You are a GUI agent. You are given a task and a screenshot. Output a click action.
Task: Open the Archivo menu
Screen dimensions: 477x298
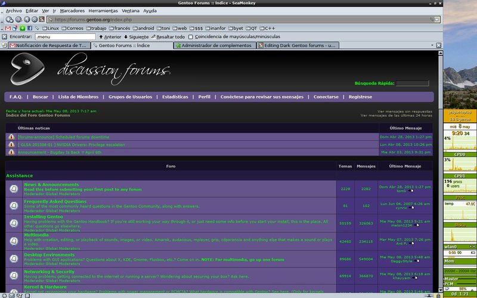pos(14,11)
